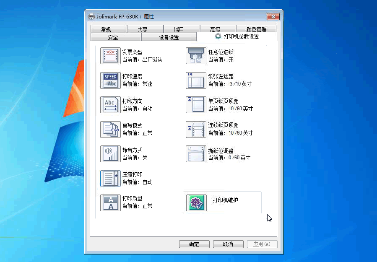Open the 复写模式 copy mode icon

(110, 130)
